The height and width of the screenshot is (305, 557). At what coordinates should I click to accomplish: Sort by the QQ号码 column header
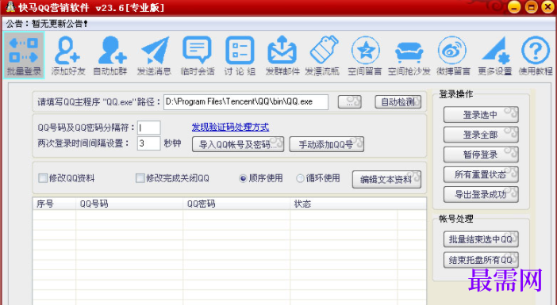pyautogui.click(x=129, y=204)
